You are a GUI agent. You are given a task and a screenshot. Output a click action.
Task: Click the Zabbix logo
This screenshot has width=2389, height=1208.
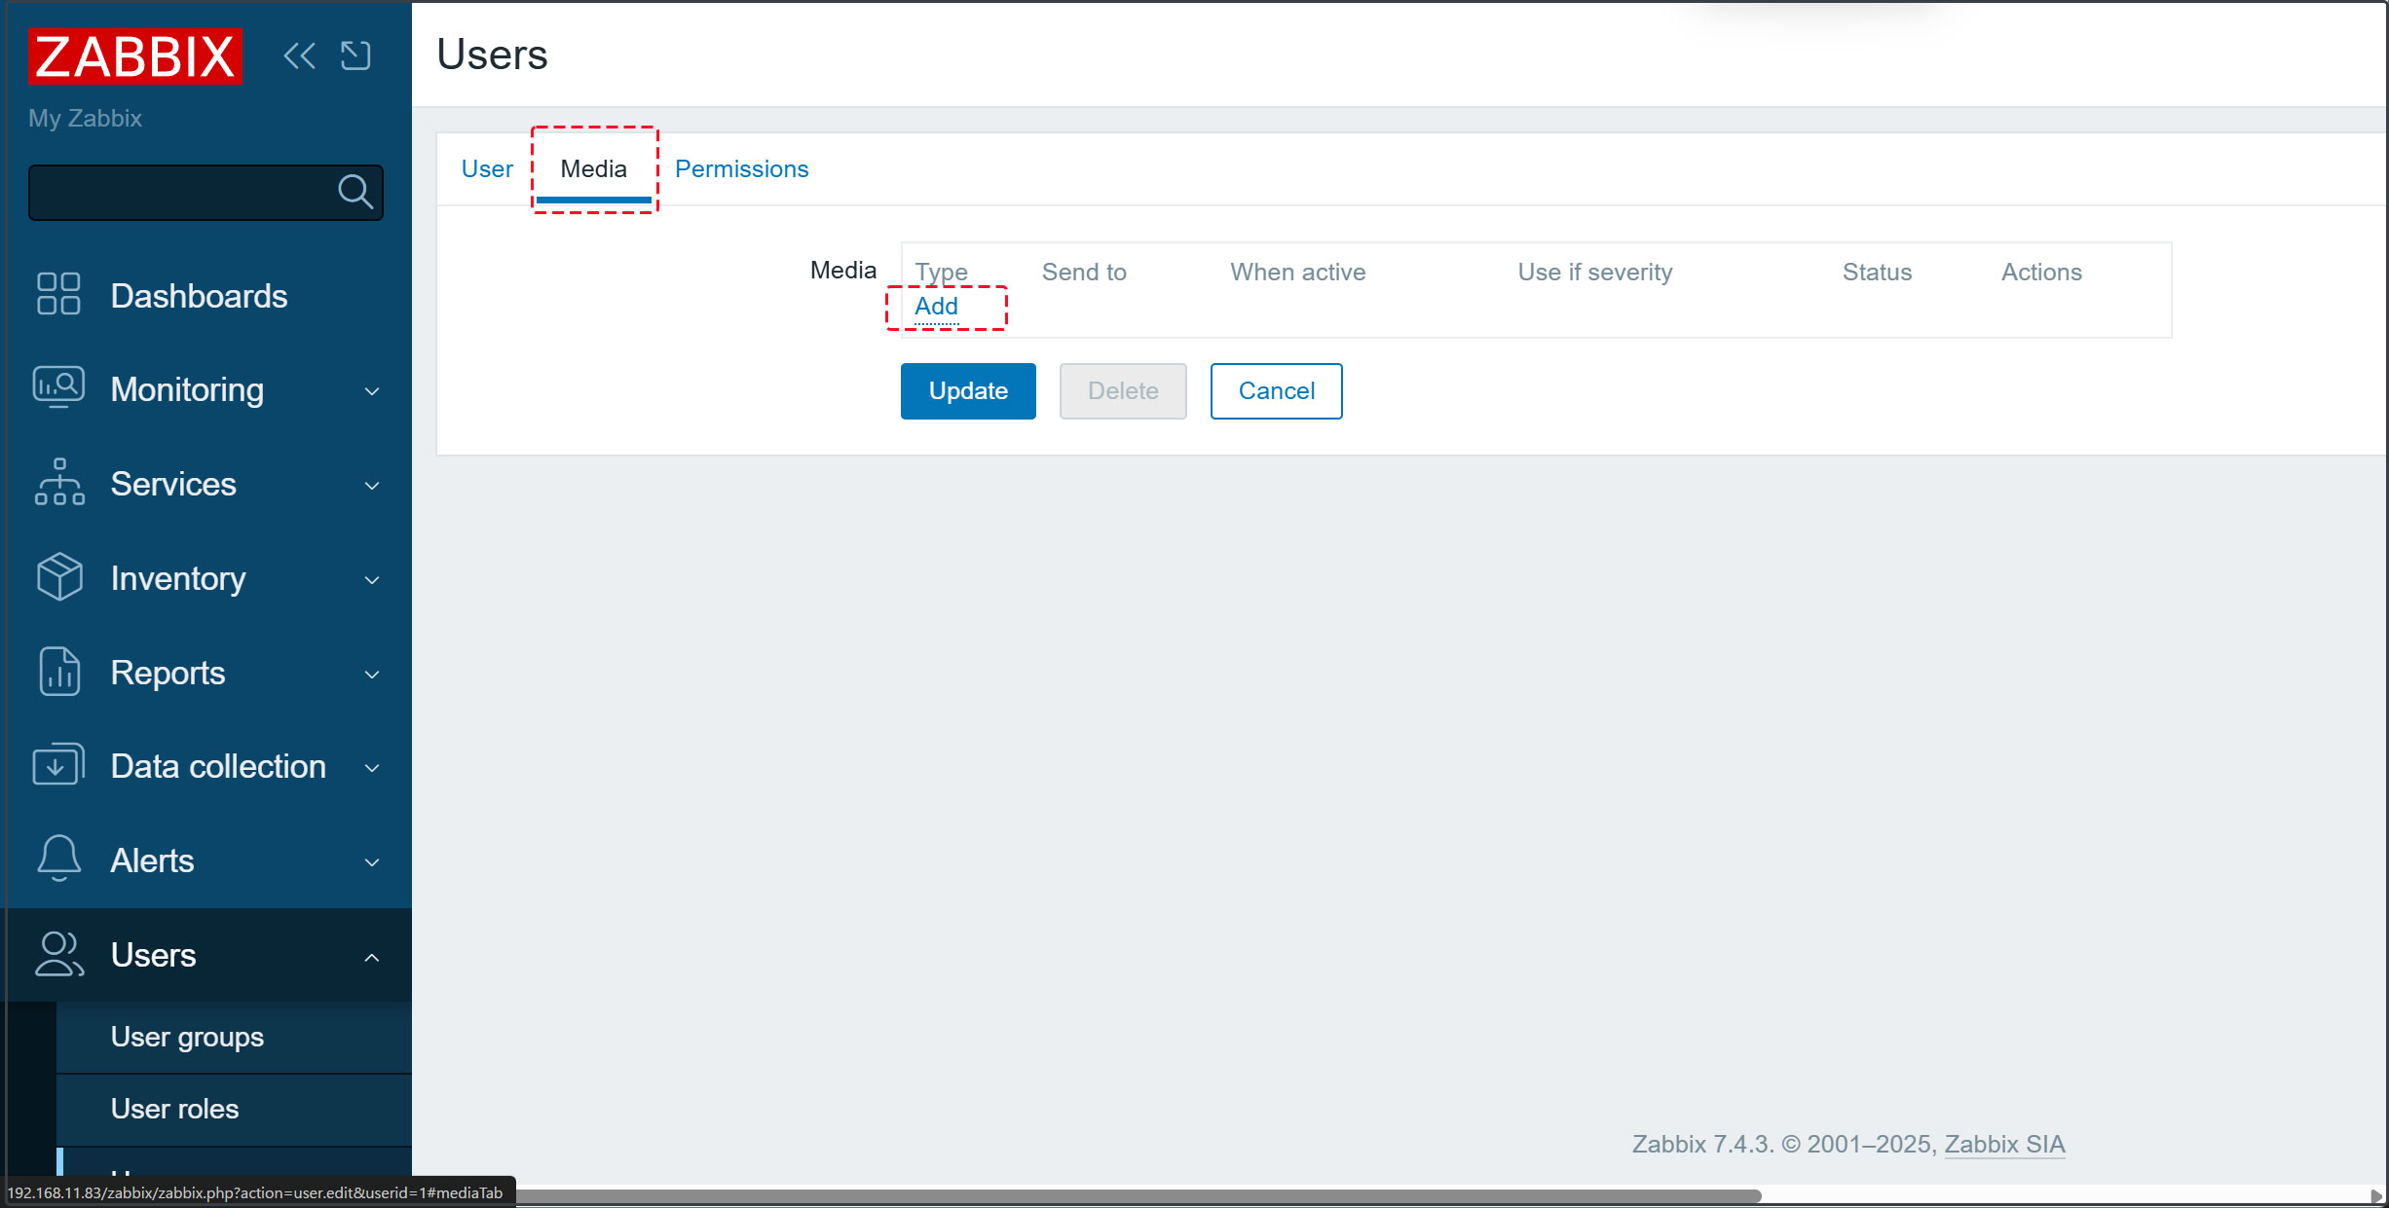(x=135, y=56)
